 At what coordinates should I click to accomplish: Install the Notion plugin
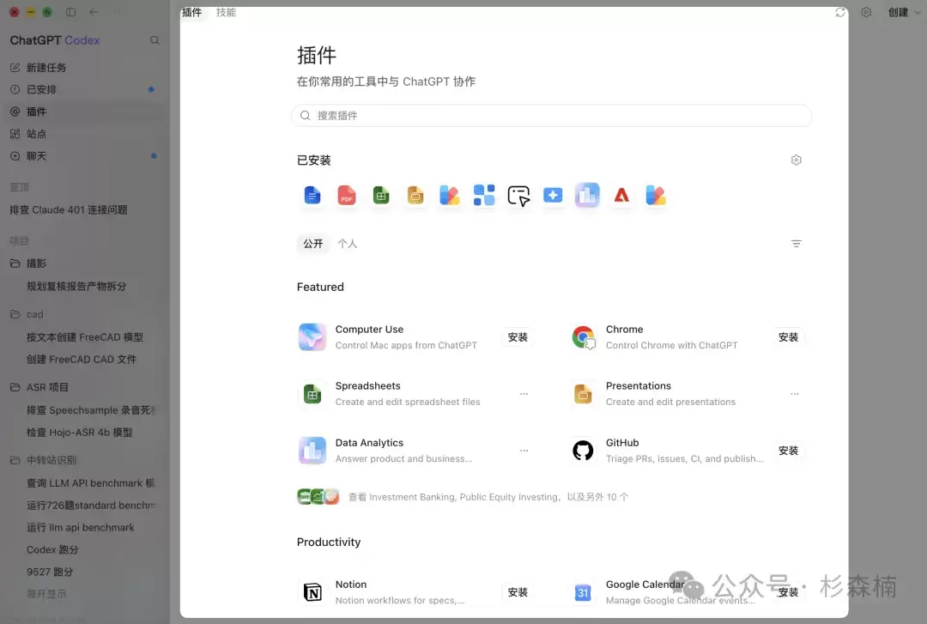tap(518, 592)
